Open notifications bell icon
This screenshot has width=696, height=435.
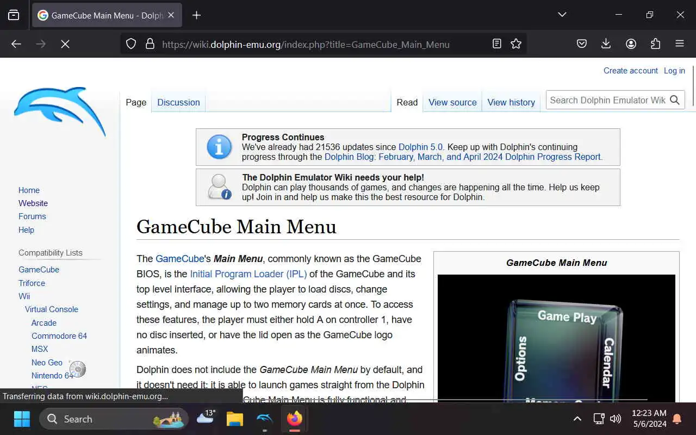tap(678, 419)
